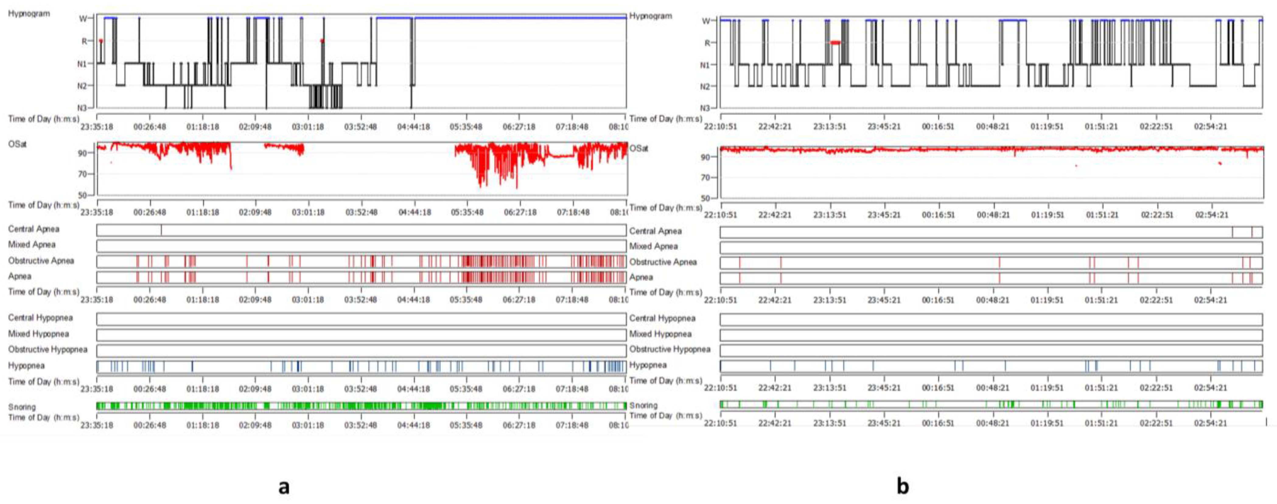Click the W axis label of the right hypnogram
Screen dimensions: 1277x504
pyautogui.click(x=706, y=21)
